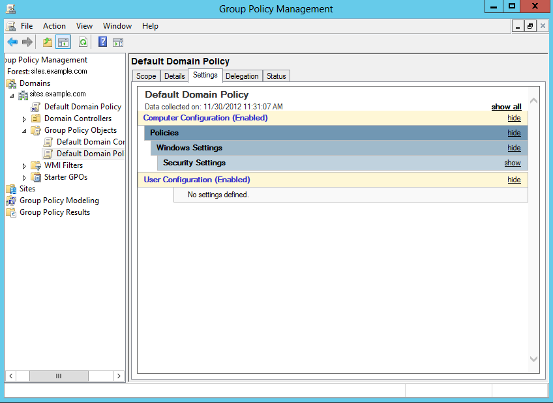This screenshot has height=403, width=553.
Task: Hide the User Configuration section
Action: point(514,180)
